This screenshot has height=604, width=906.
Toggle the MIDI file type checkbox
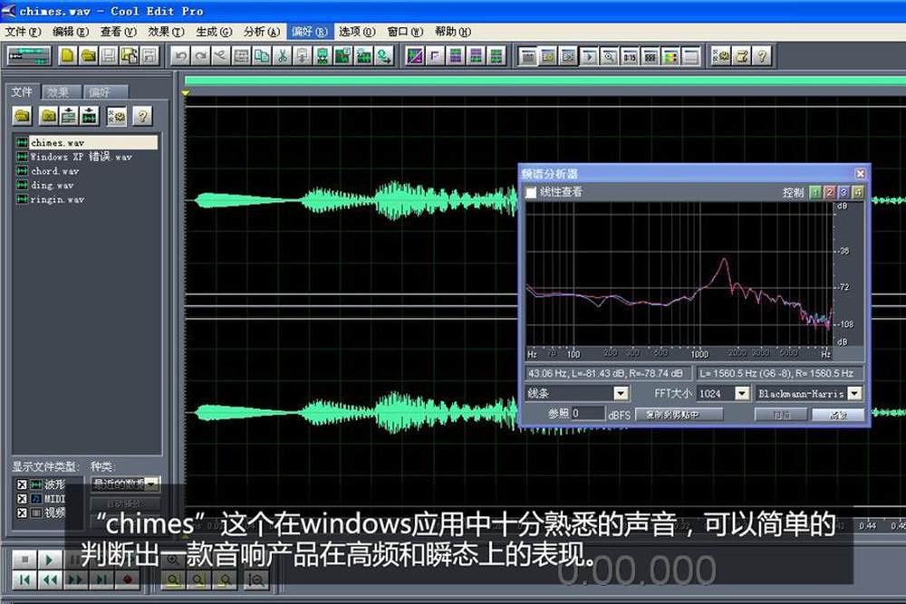pos(22,498)
